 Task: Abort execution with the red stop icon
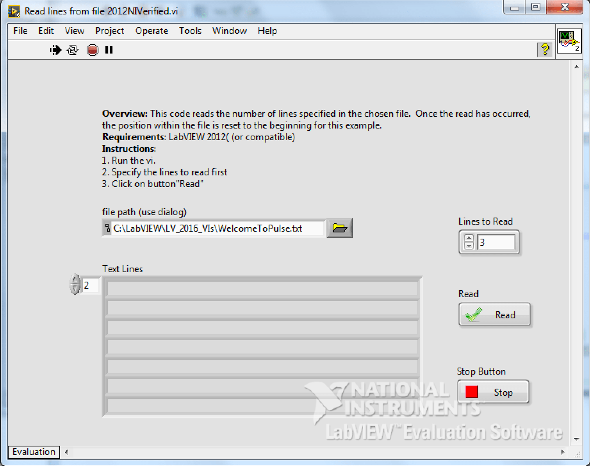pyautogui.click(x=92, y=50)
